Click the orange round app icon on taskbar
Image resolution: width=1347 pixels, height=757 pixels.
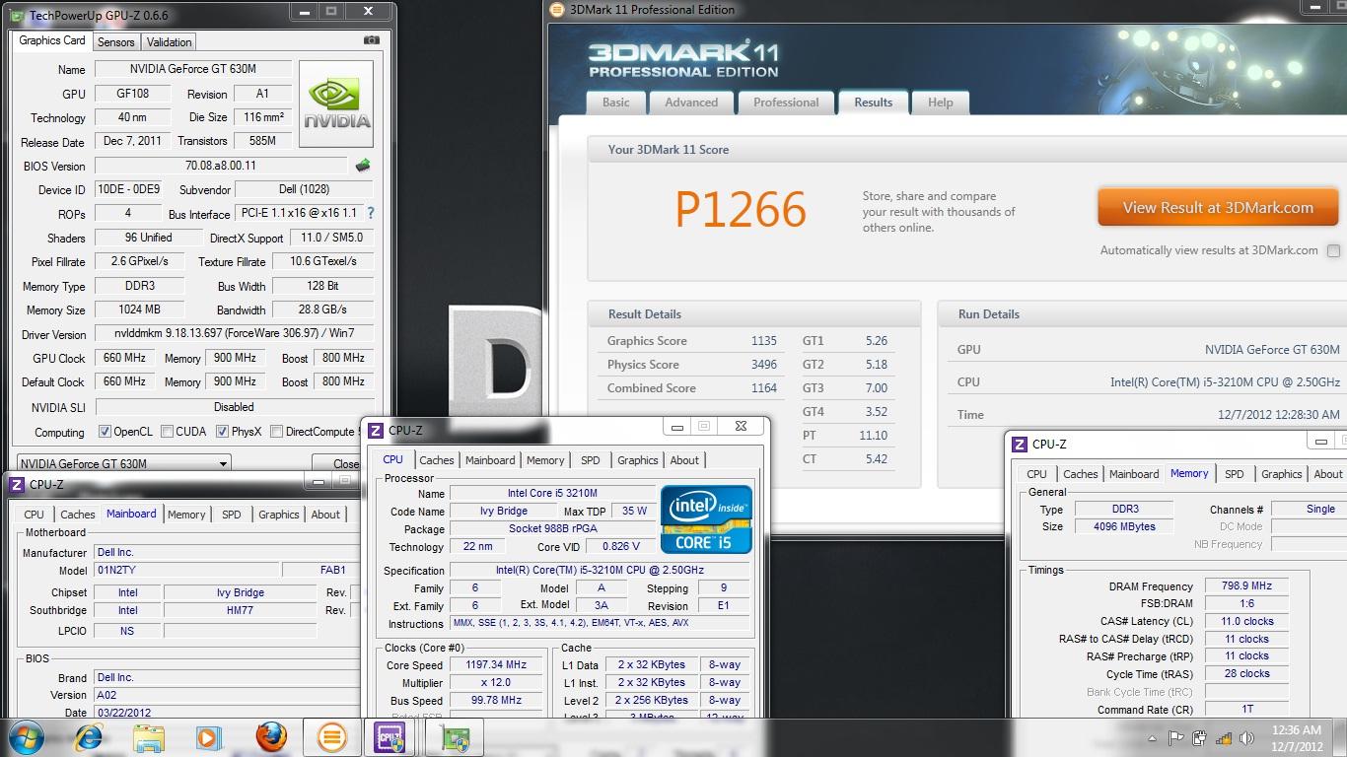point(331,737)
